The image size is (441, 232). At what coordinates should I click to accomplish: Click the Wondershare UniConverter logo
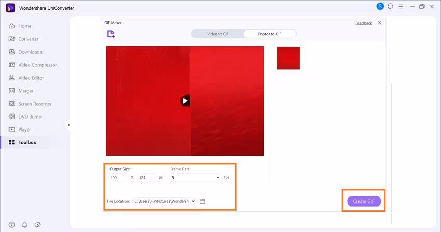pyautogui.click(x=10, y=8)
